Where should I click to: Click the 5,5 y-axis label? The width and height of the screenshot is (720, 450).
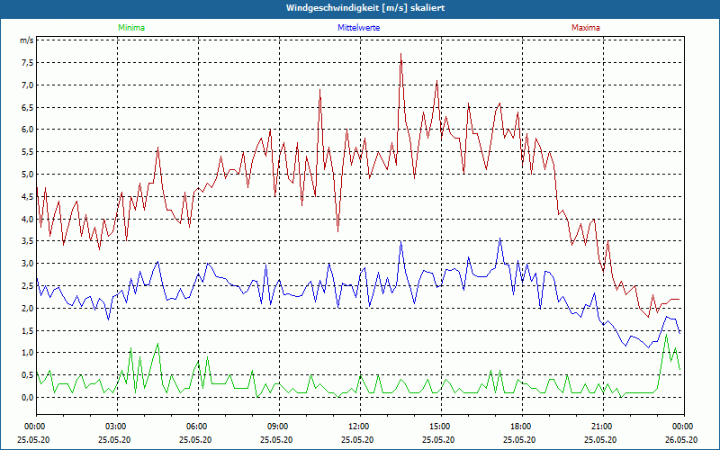[28, 152]
